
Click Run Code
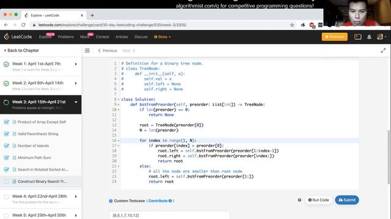pos(318,200)
